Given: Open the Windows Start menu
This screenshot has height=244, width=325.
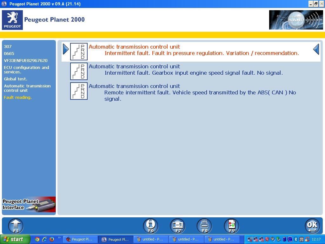Looking at the screenshot, I should click(x=15, y=239).
